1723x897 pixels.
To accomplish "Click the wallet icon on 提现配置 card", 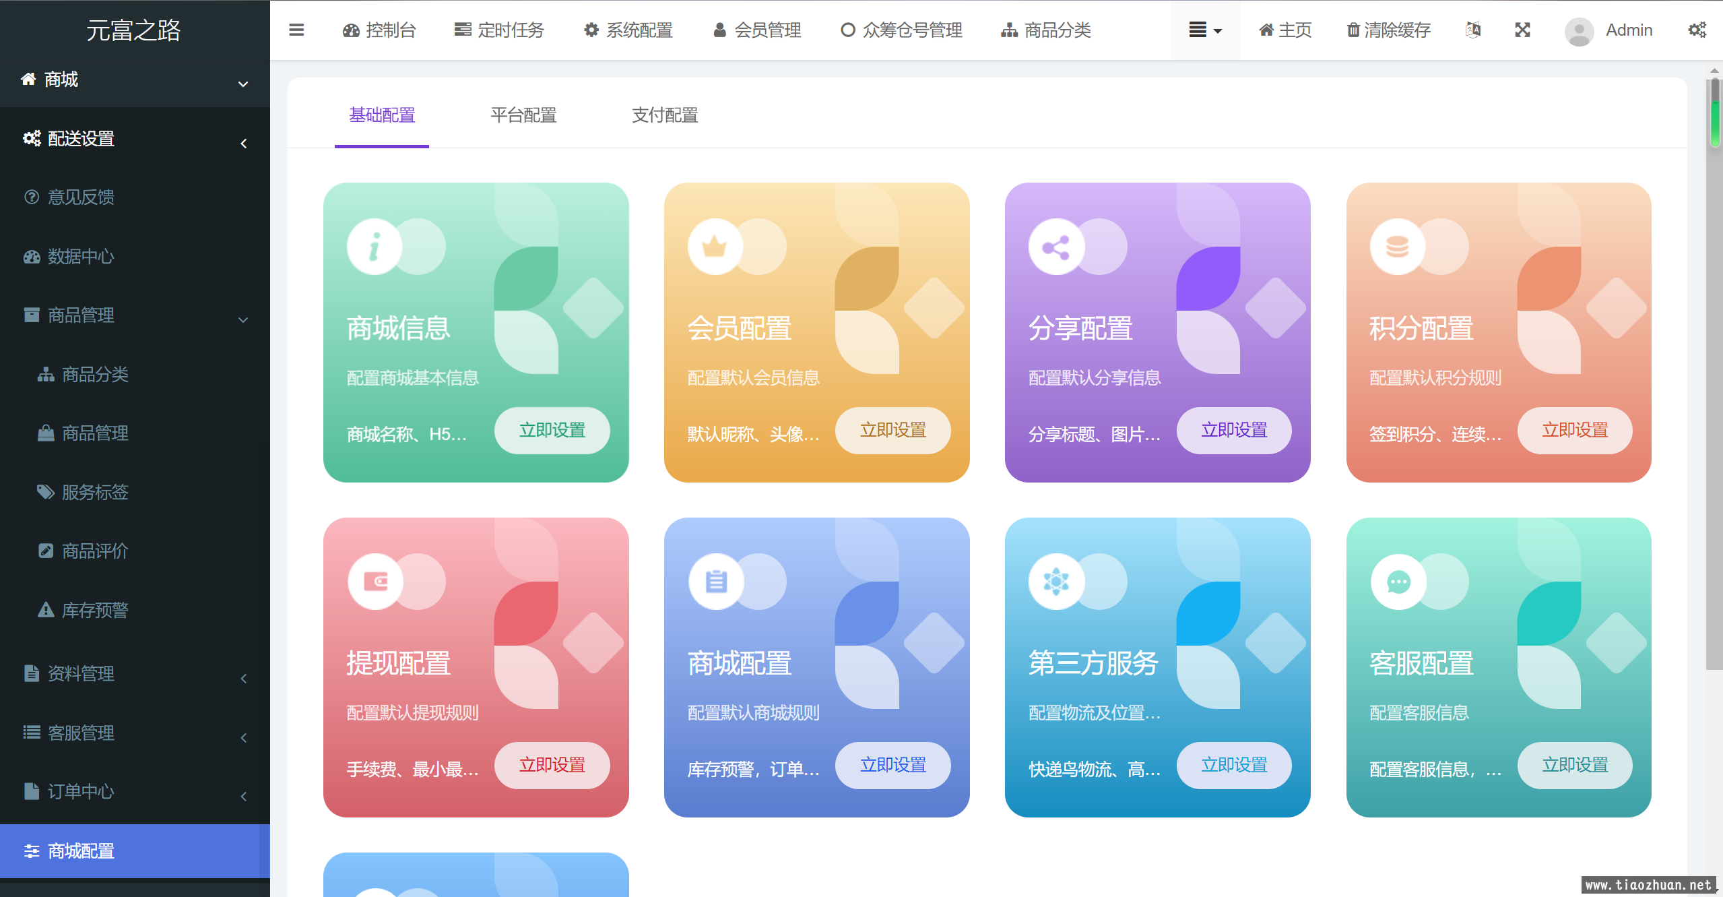I will tap(375, 582).
